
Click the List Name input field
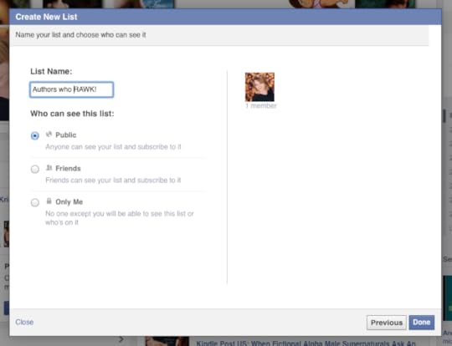[x=71, y=89]
